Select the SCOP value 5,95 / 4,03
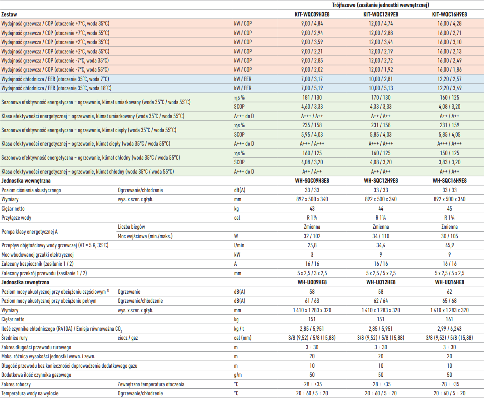 click(x=312, y=134)
